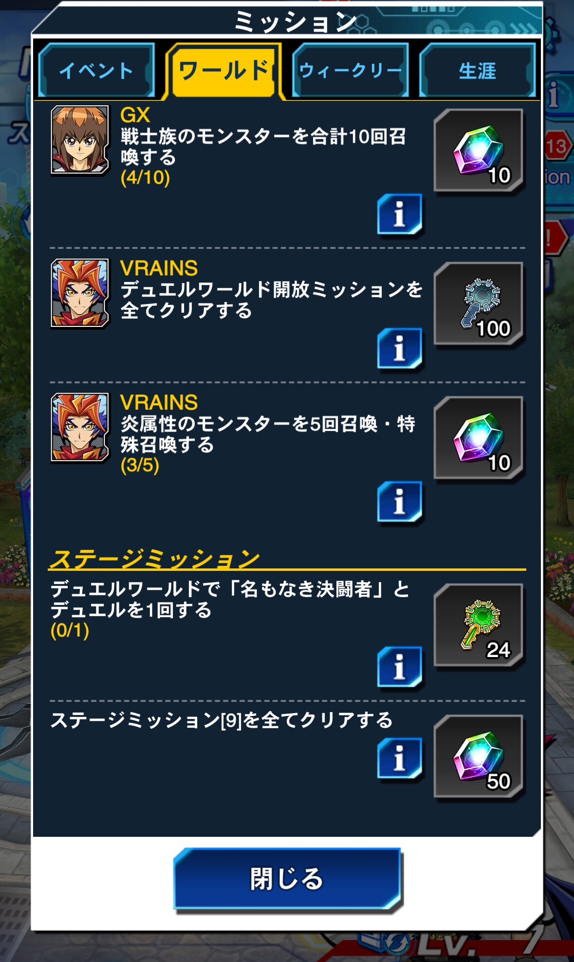
Task: Click the 閉じる button
Action: click(287, 879)
